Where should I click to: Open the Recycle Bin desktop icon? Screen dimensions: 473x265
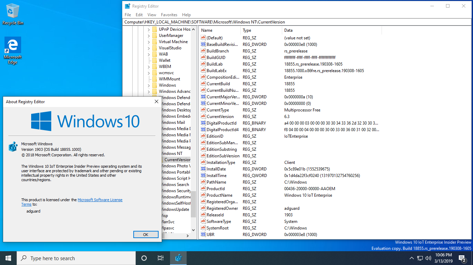[x=13, y=14]
